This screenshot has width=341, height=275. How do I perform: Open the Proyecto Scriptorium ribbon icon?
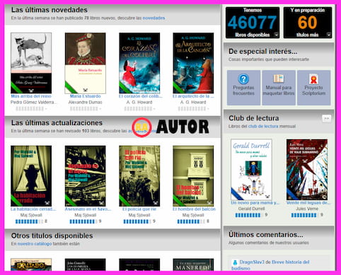pyautogui.click(x=313, y=79)
